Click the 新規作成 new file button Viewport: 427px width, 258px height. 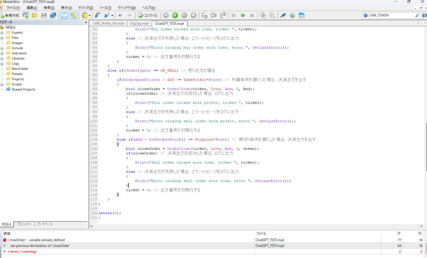10,15
